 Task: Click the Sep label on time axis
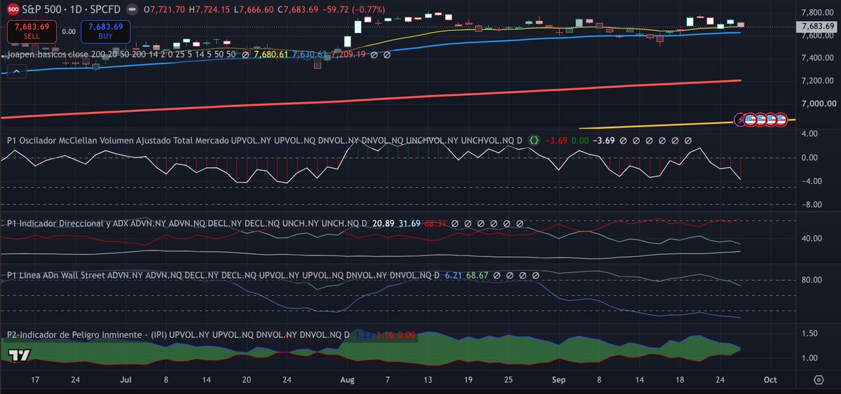click(559, 380)
